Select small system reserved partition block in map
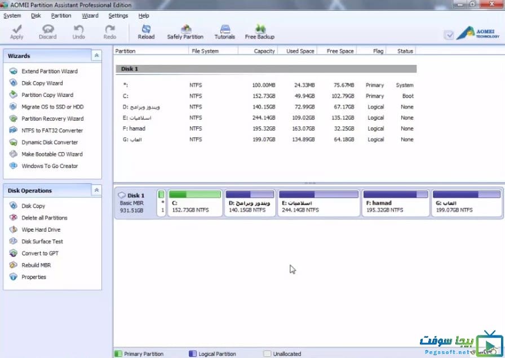The width and height of the screenshot is (505, 358). click(162, 203)
